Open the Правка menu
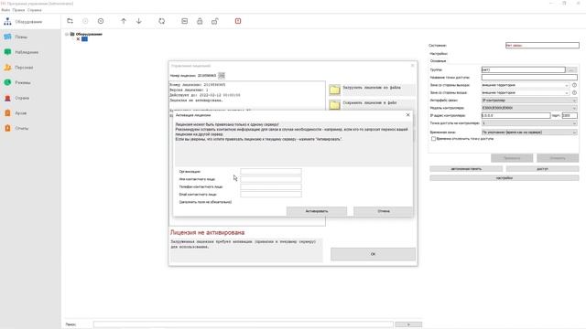Screen dimensions: 586x329 coord(18,10)
